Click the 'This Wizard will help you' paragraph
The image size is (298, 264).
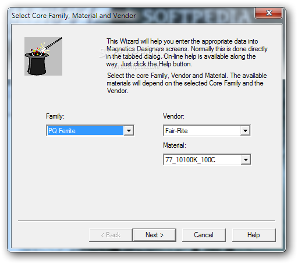[187, 52]
